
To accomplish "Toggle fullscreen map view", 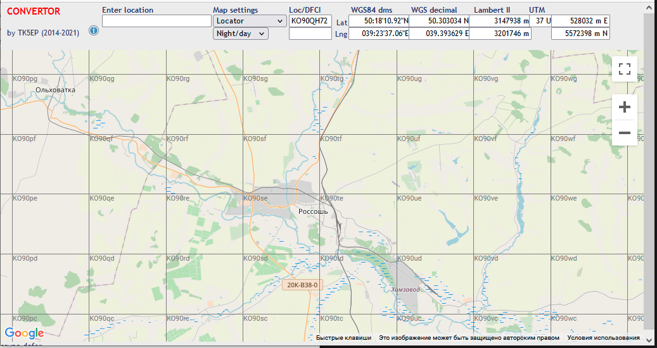I will (x=625, y=69).
